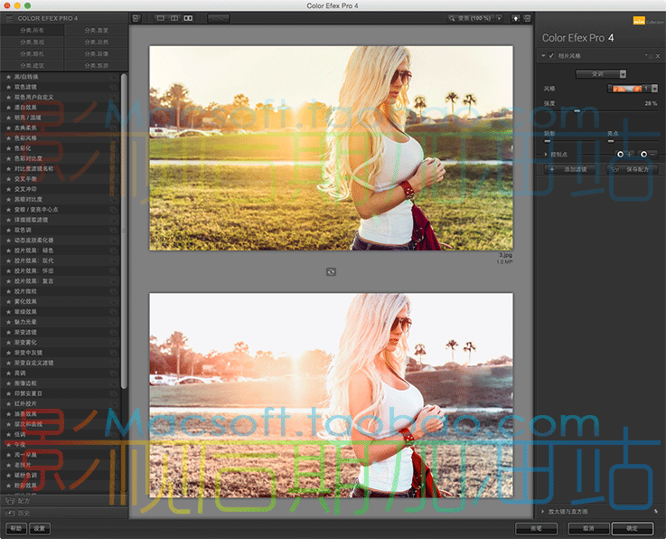The width and height of the screenshot is (666, 539).
Task: Open presets icon for 高调 row
Action: [113, 374]
